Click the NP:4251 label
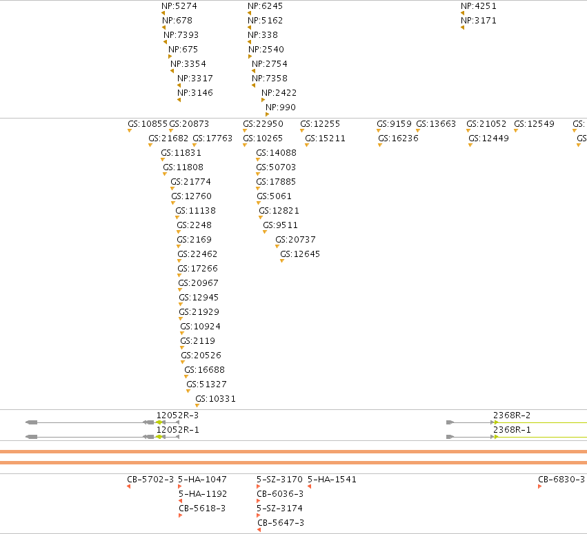This screenshot has width=587, height=534. [x=479, y=6]
